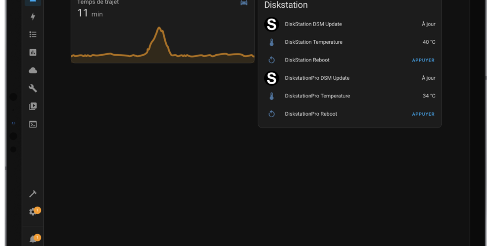The height and width of the screenshot is (246, 492).
Task: Click the DiskstationPro Temperature label
Action: (x=317, y=96)
